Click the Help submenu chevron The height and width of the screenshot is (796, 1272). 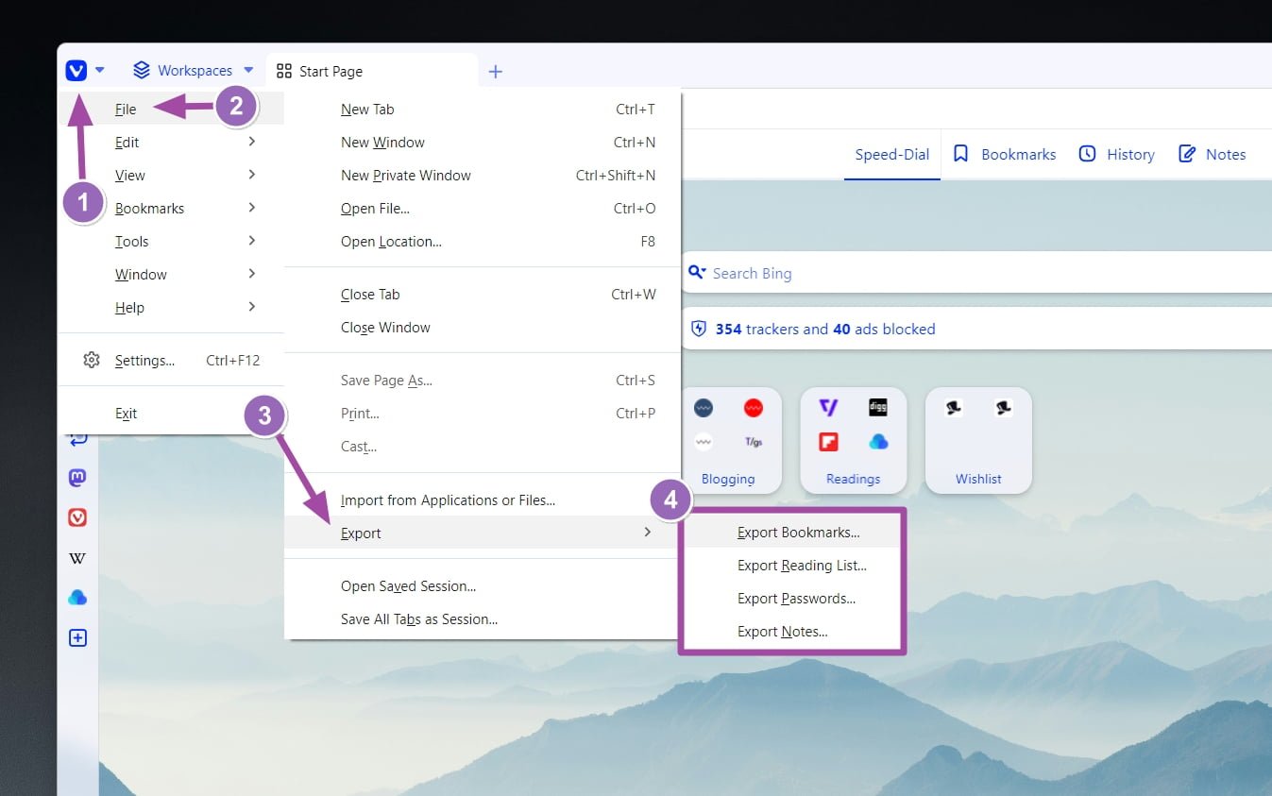coord(252,307)
